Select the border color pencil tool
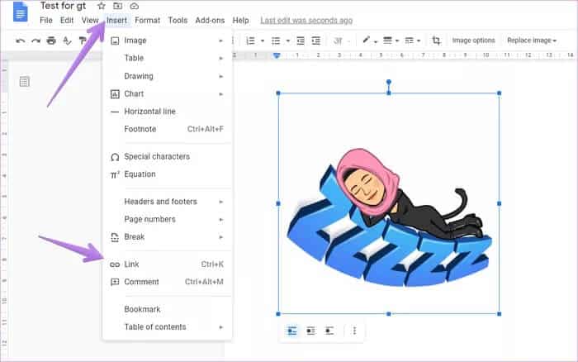 (x=366, y=40)
